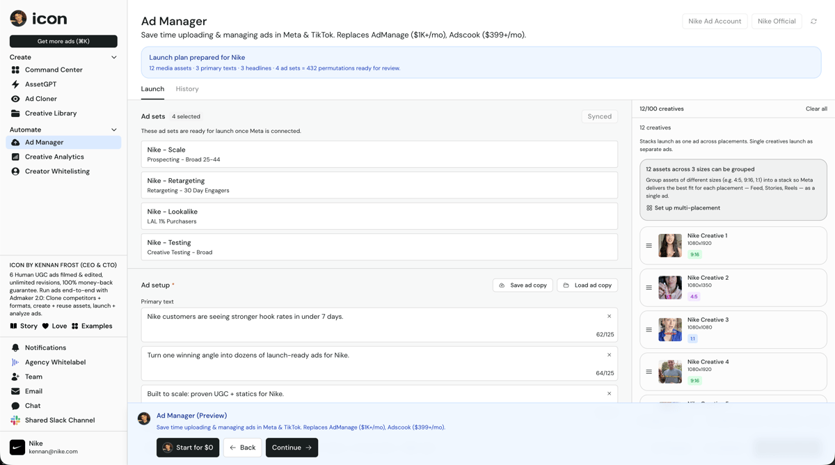Open the Nike Ad Account selector
835x465 pixels.
point(715,21)
